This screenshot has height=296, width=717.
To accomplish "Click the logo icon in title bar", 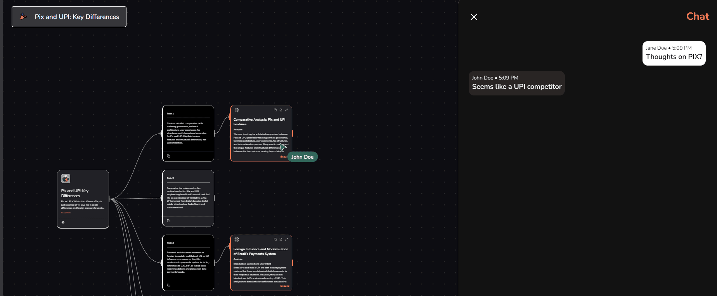I will click(23, 17).
